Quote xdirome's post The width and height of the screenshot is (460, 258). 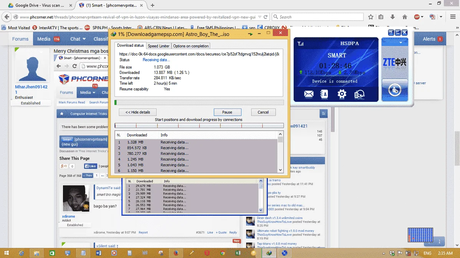click(221, 233)
